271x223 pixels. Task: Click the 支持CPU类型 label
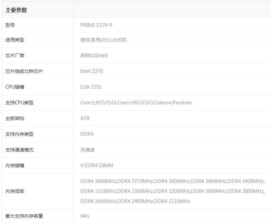point(20,103)
